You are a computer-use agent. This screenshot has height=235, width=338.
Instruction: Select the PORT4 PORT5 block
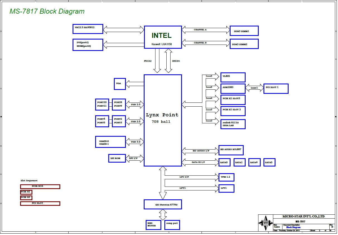(x=102, y=121)
